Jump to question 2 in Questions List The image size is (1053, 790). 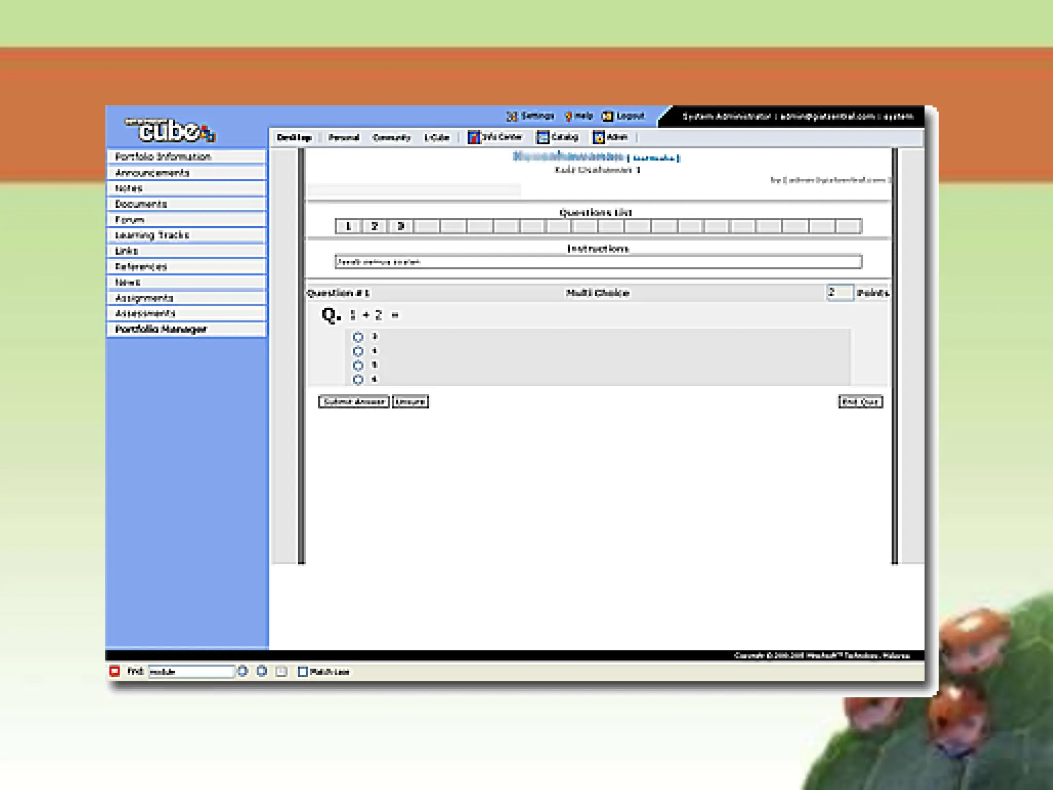[374, 226]
